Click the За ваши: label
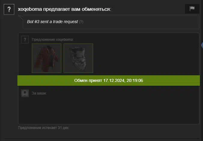 pos(39,93)
